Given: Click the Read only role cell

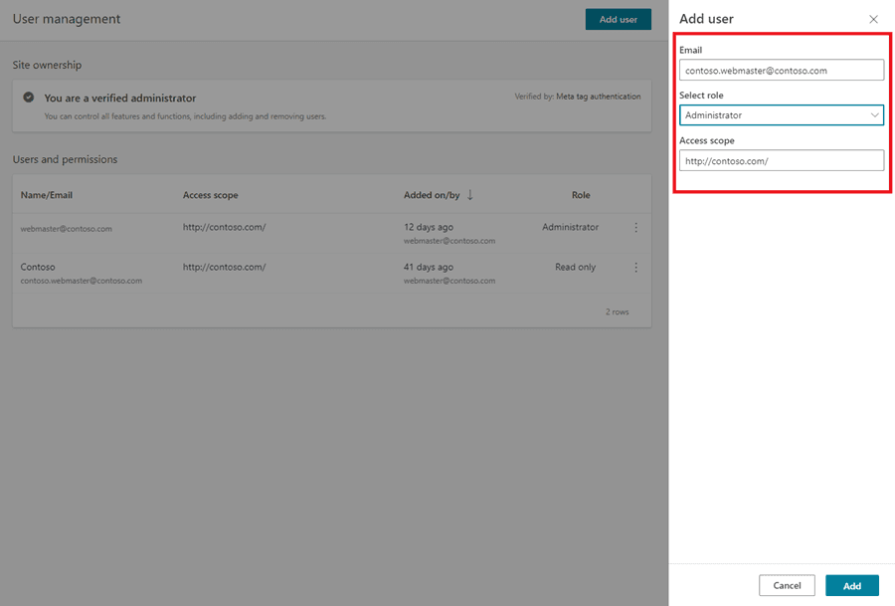Looking at the screenshot, I should click(x=575, y=267).
